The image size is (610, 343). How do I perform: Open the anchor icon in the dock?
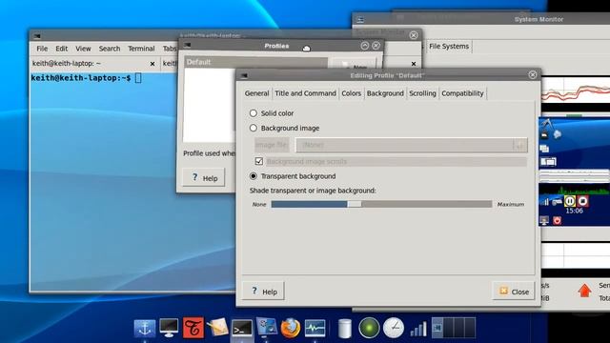point(145,328)
